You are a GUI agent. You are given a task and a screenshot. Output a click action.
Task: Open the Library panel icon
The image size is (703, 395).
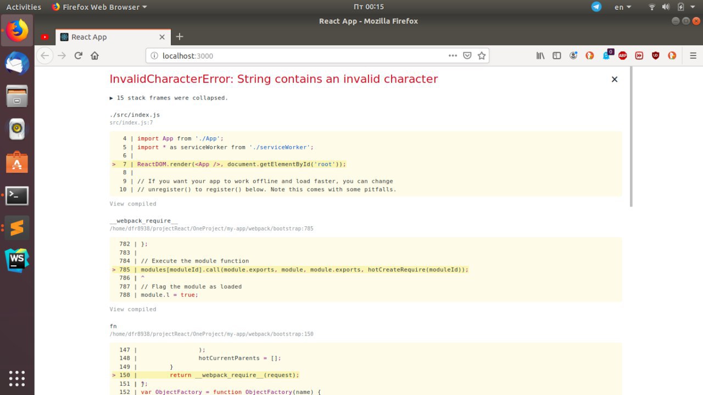tap(540, 55)
